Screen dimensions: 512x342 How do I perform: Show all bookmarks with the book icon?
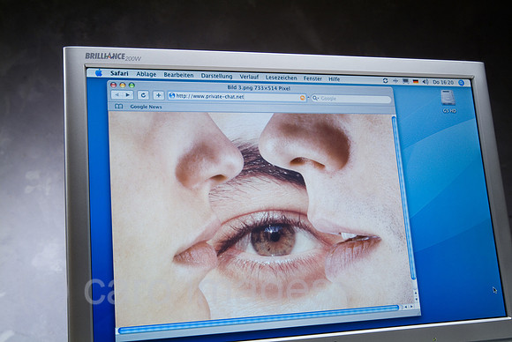[119, 107]
